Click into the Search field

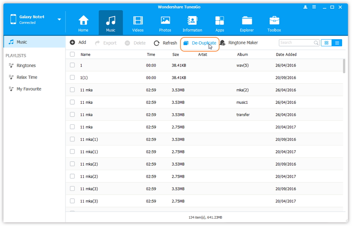coord(296,43)
